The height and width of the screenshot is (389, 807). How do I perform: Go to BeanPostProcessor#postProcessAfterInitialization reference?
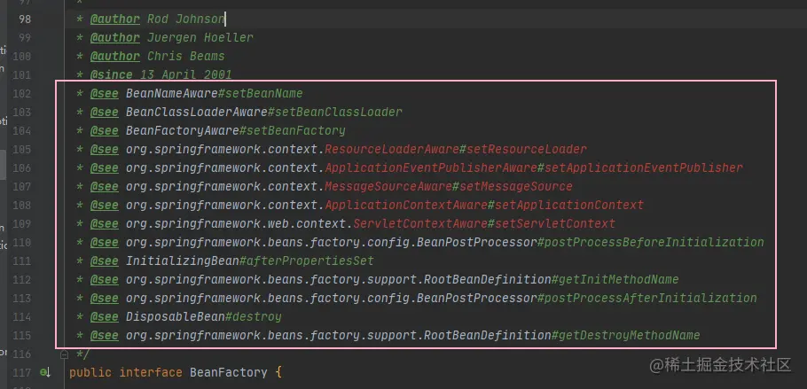click(x=441, y=298)
